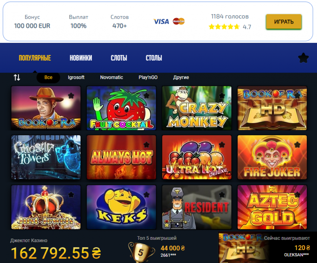317x263 pixels.
Task: Toggle favorite star on Crazy Monkey
Action: coord(222,95)
